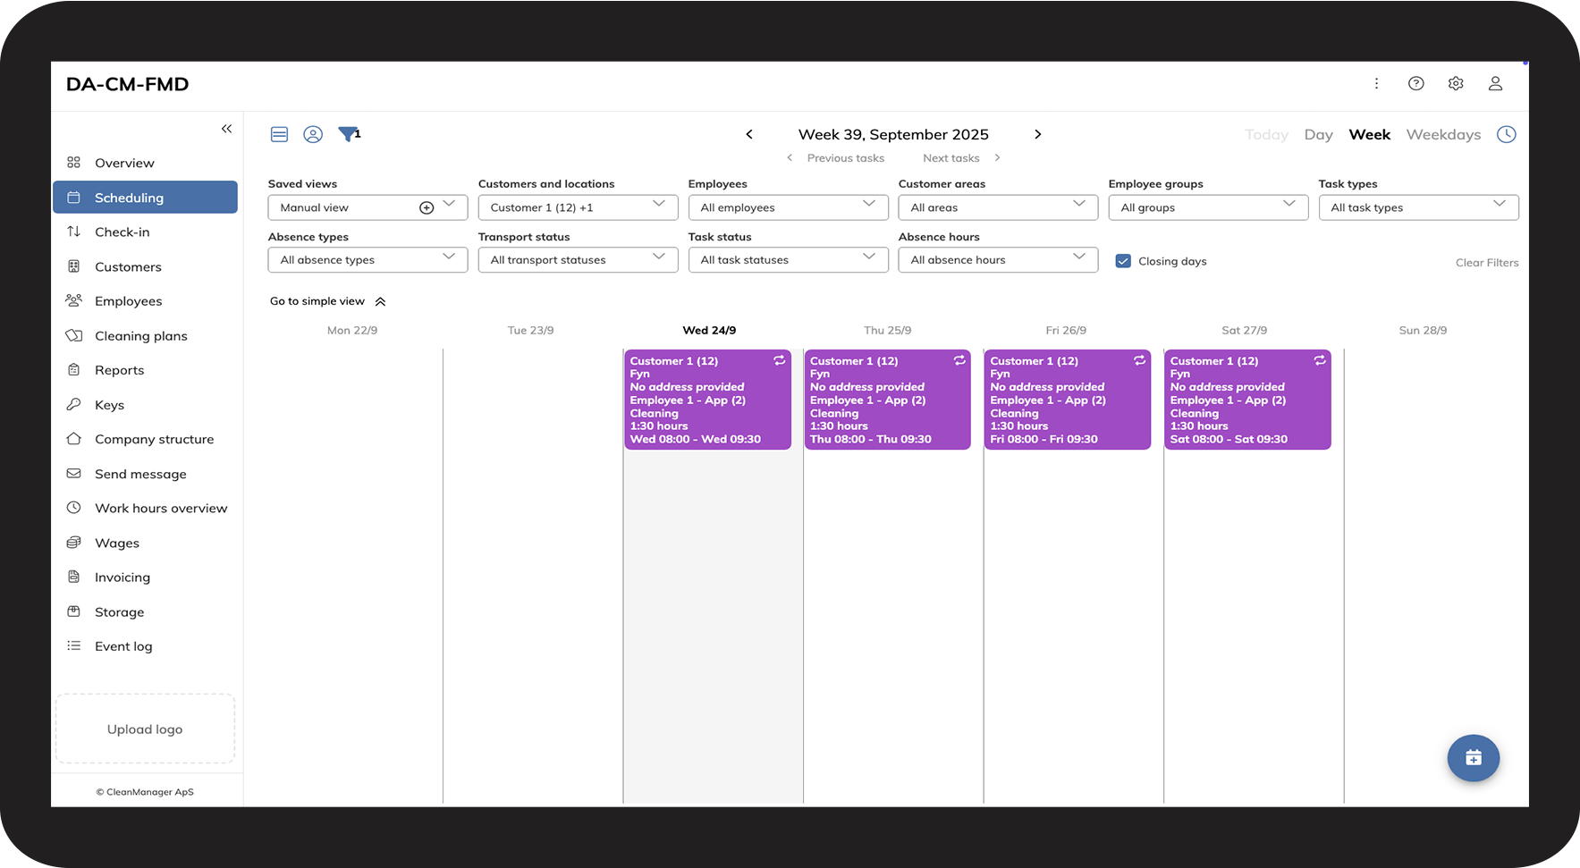Toggle the filter funnel icon

pyautogui.click(x=347, y=134)
